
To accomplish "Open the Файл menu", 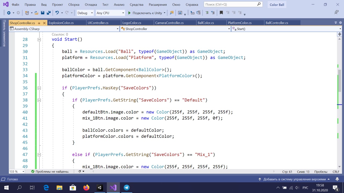I will (x=15, y=5).
